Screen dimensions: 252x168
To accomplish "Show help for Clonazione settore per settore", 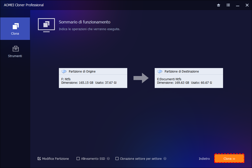I will pyautogui.click(x=165, y=159).
